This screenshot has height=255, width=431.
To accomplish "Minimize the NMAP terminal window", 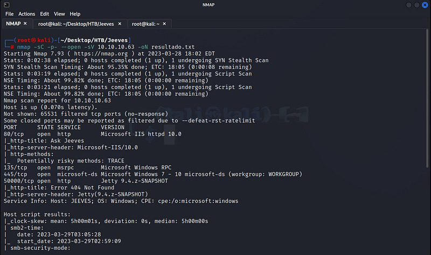I will pyautogui.click(x=409, y=5).
